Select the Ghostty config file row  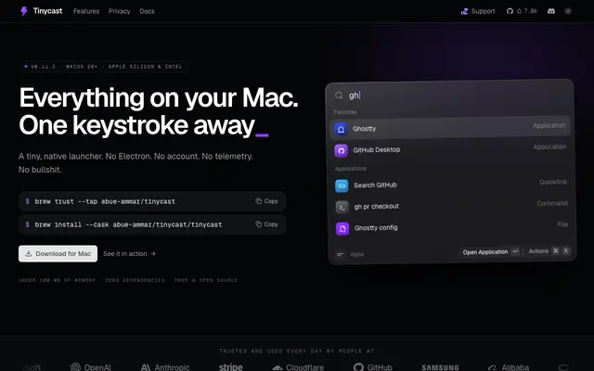pyautogui.click(x=452, y=226)
